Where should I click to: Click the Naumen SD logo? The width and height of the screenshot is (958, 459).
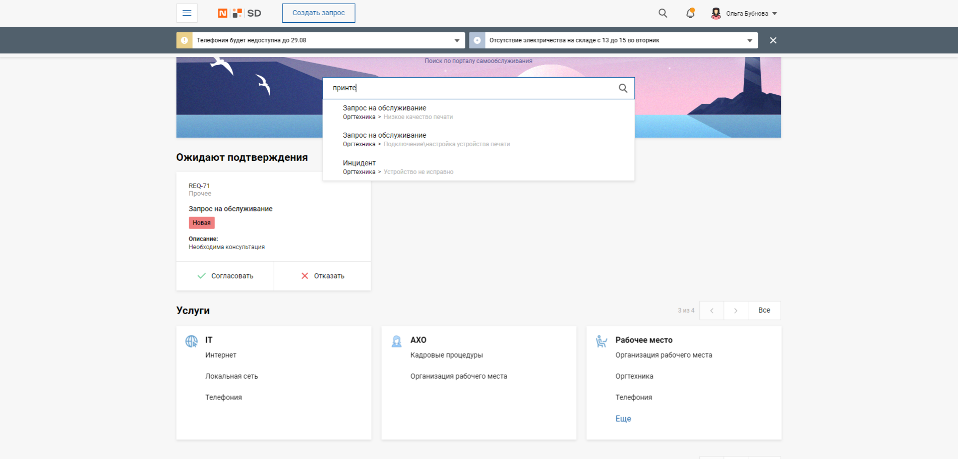pyautogui.click(x=239, y=13)
